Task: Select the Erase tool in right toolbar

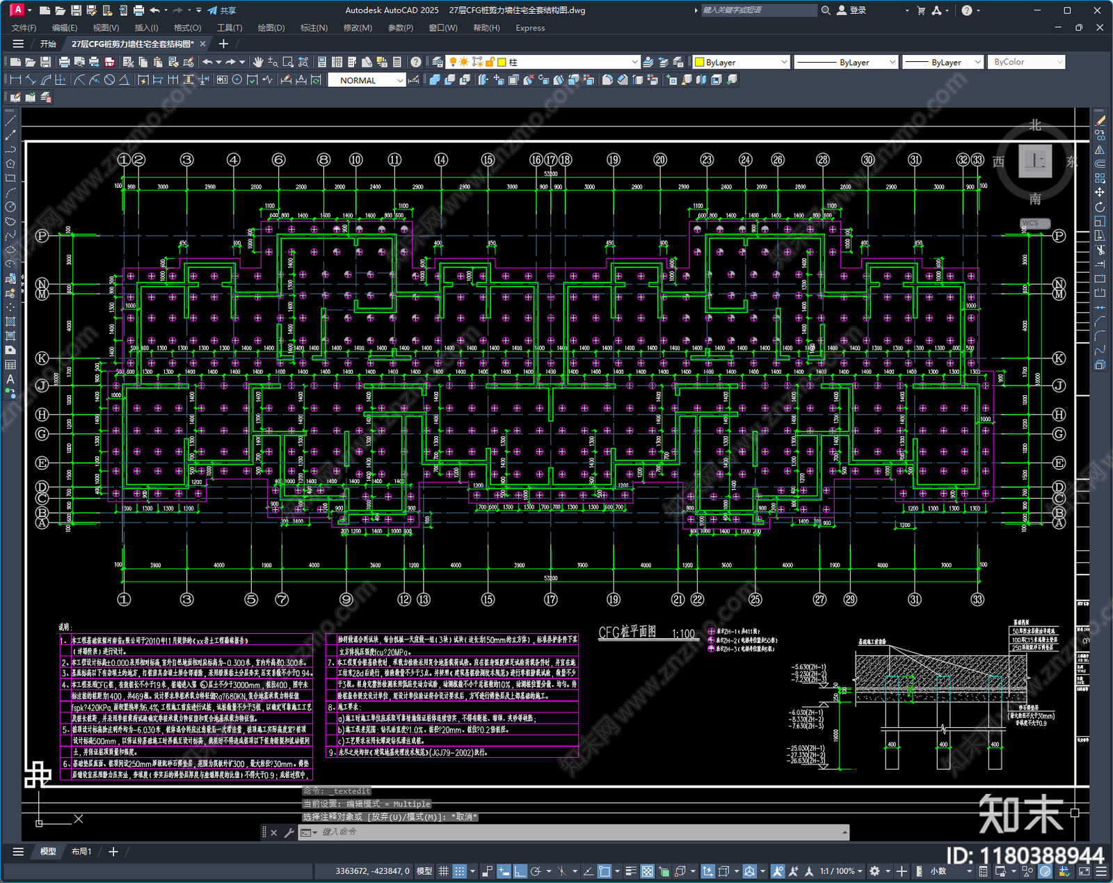Action: [x=1100, y=121]
